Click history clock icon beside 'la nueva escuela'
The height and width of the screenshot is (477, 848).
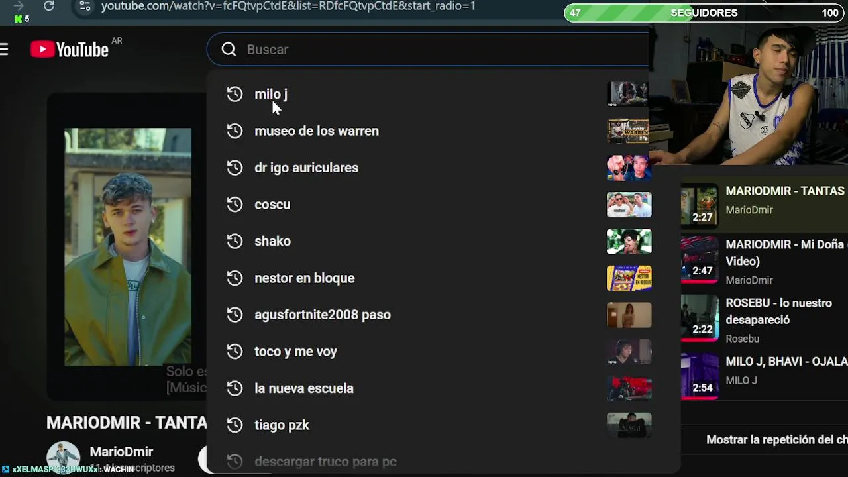[x=235, y=388]
